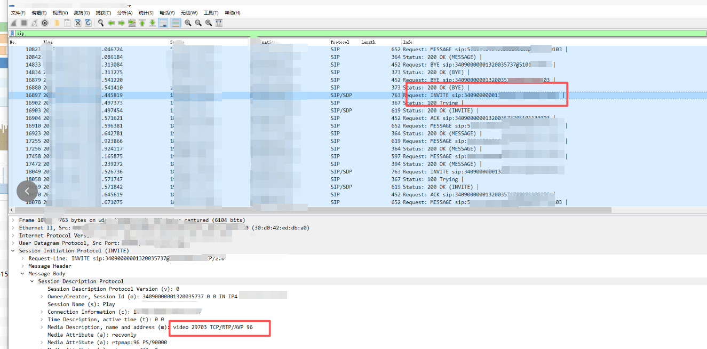Expand the Ethernet II tree node

coord(13,228)
